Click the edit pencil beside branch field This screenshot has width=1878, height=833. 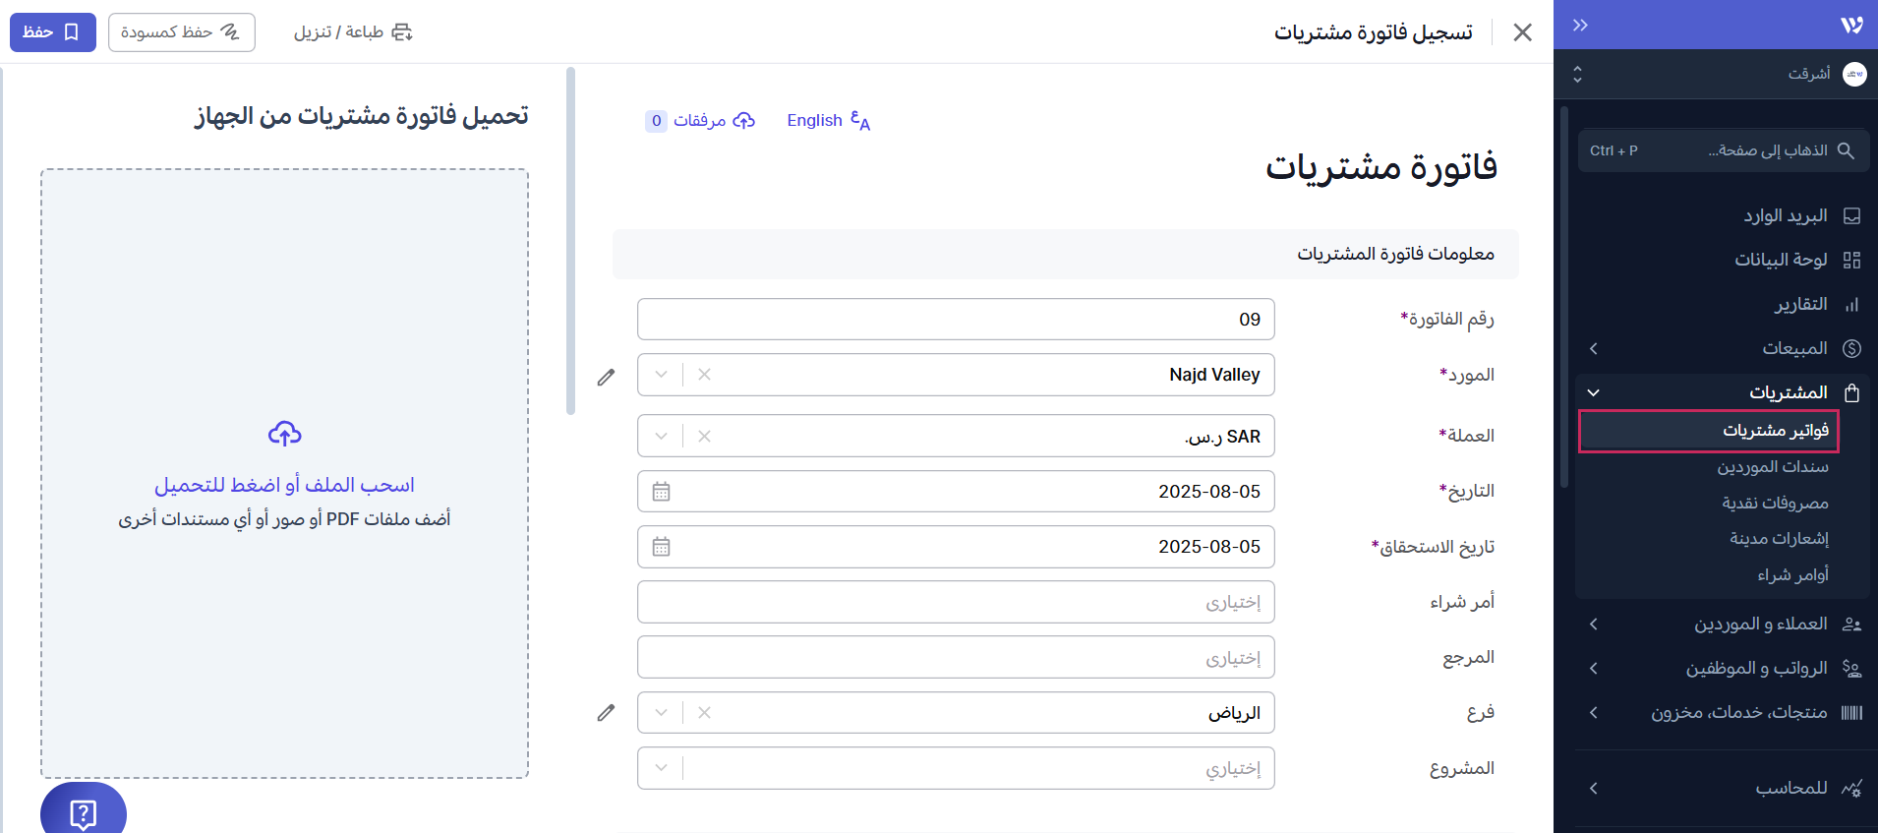pyautogui.click(x=606, y=713)
